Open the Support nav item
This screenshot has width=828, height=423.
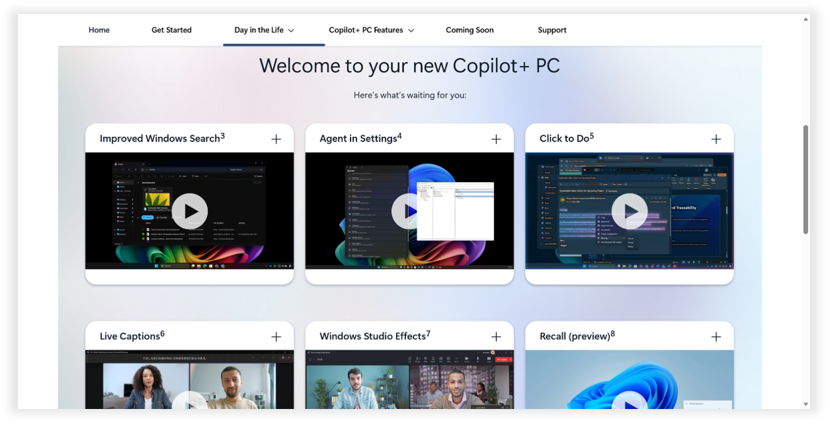pyautogui.click(x=552, y=30)
